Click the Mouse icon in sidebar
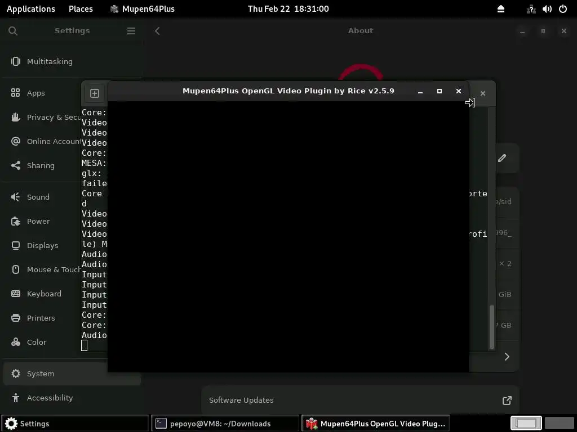The height and width of the screenshot is (432, 577). [15, 270]
